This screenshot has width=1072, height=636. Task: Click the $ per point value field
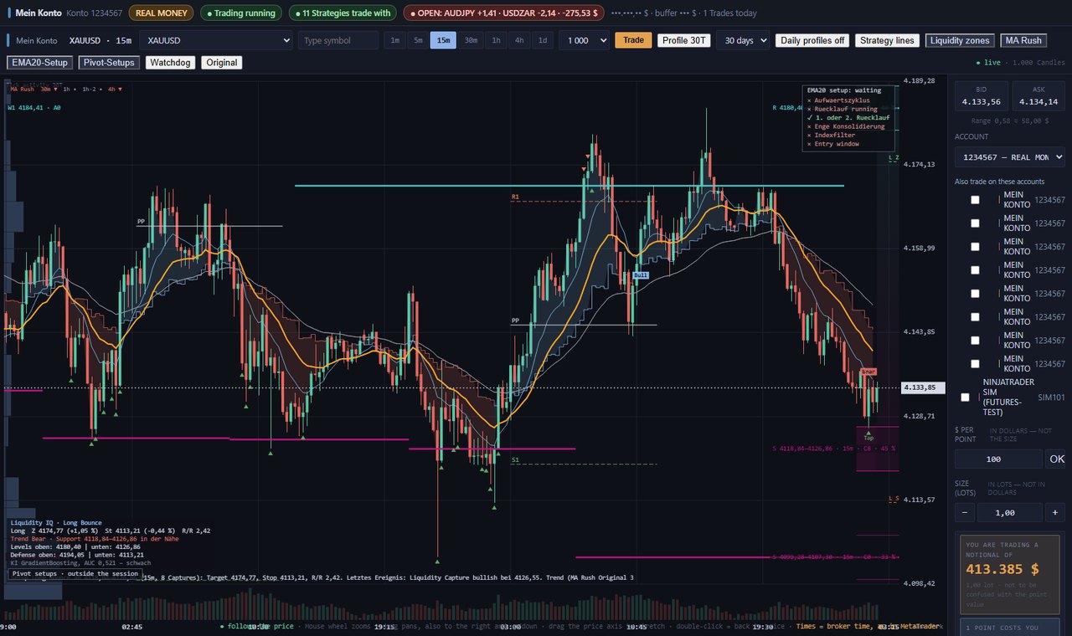tap(998, 459)
